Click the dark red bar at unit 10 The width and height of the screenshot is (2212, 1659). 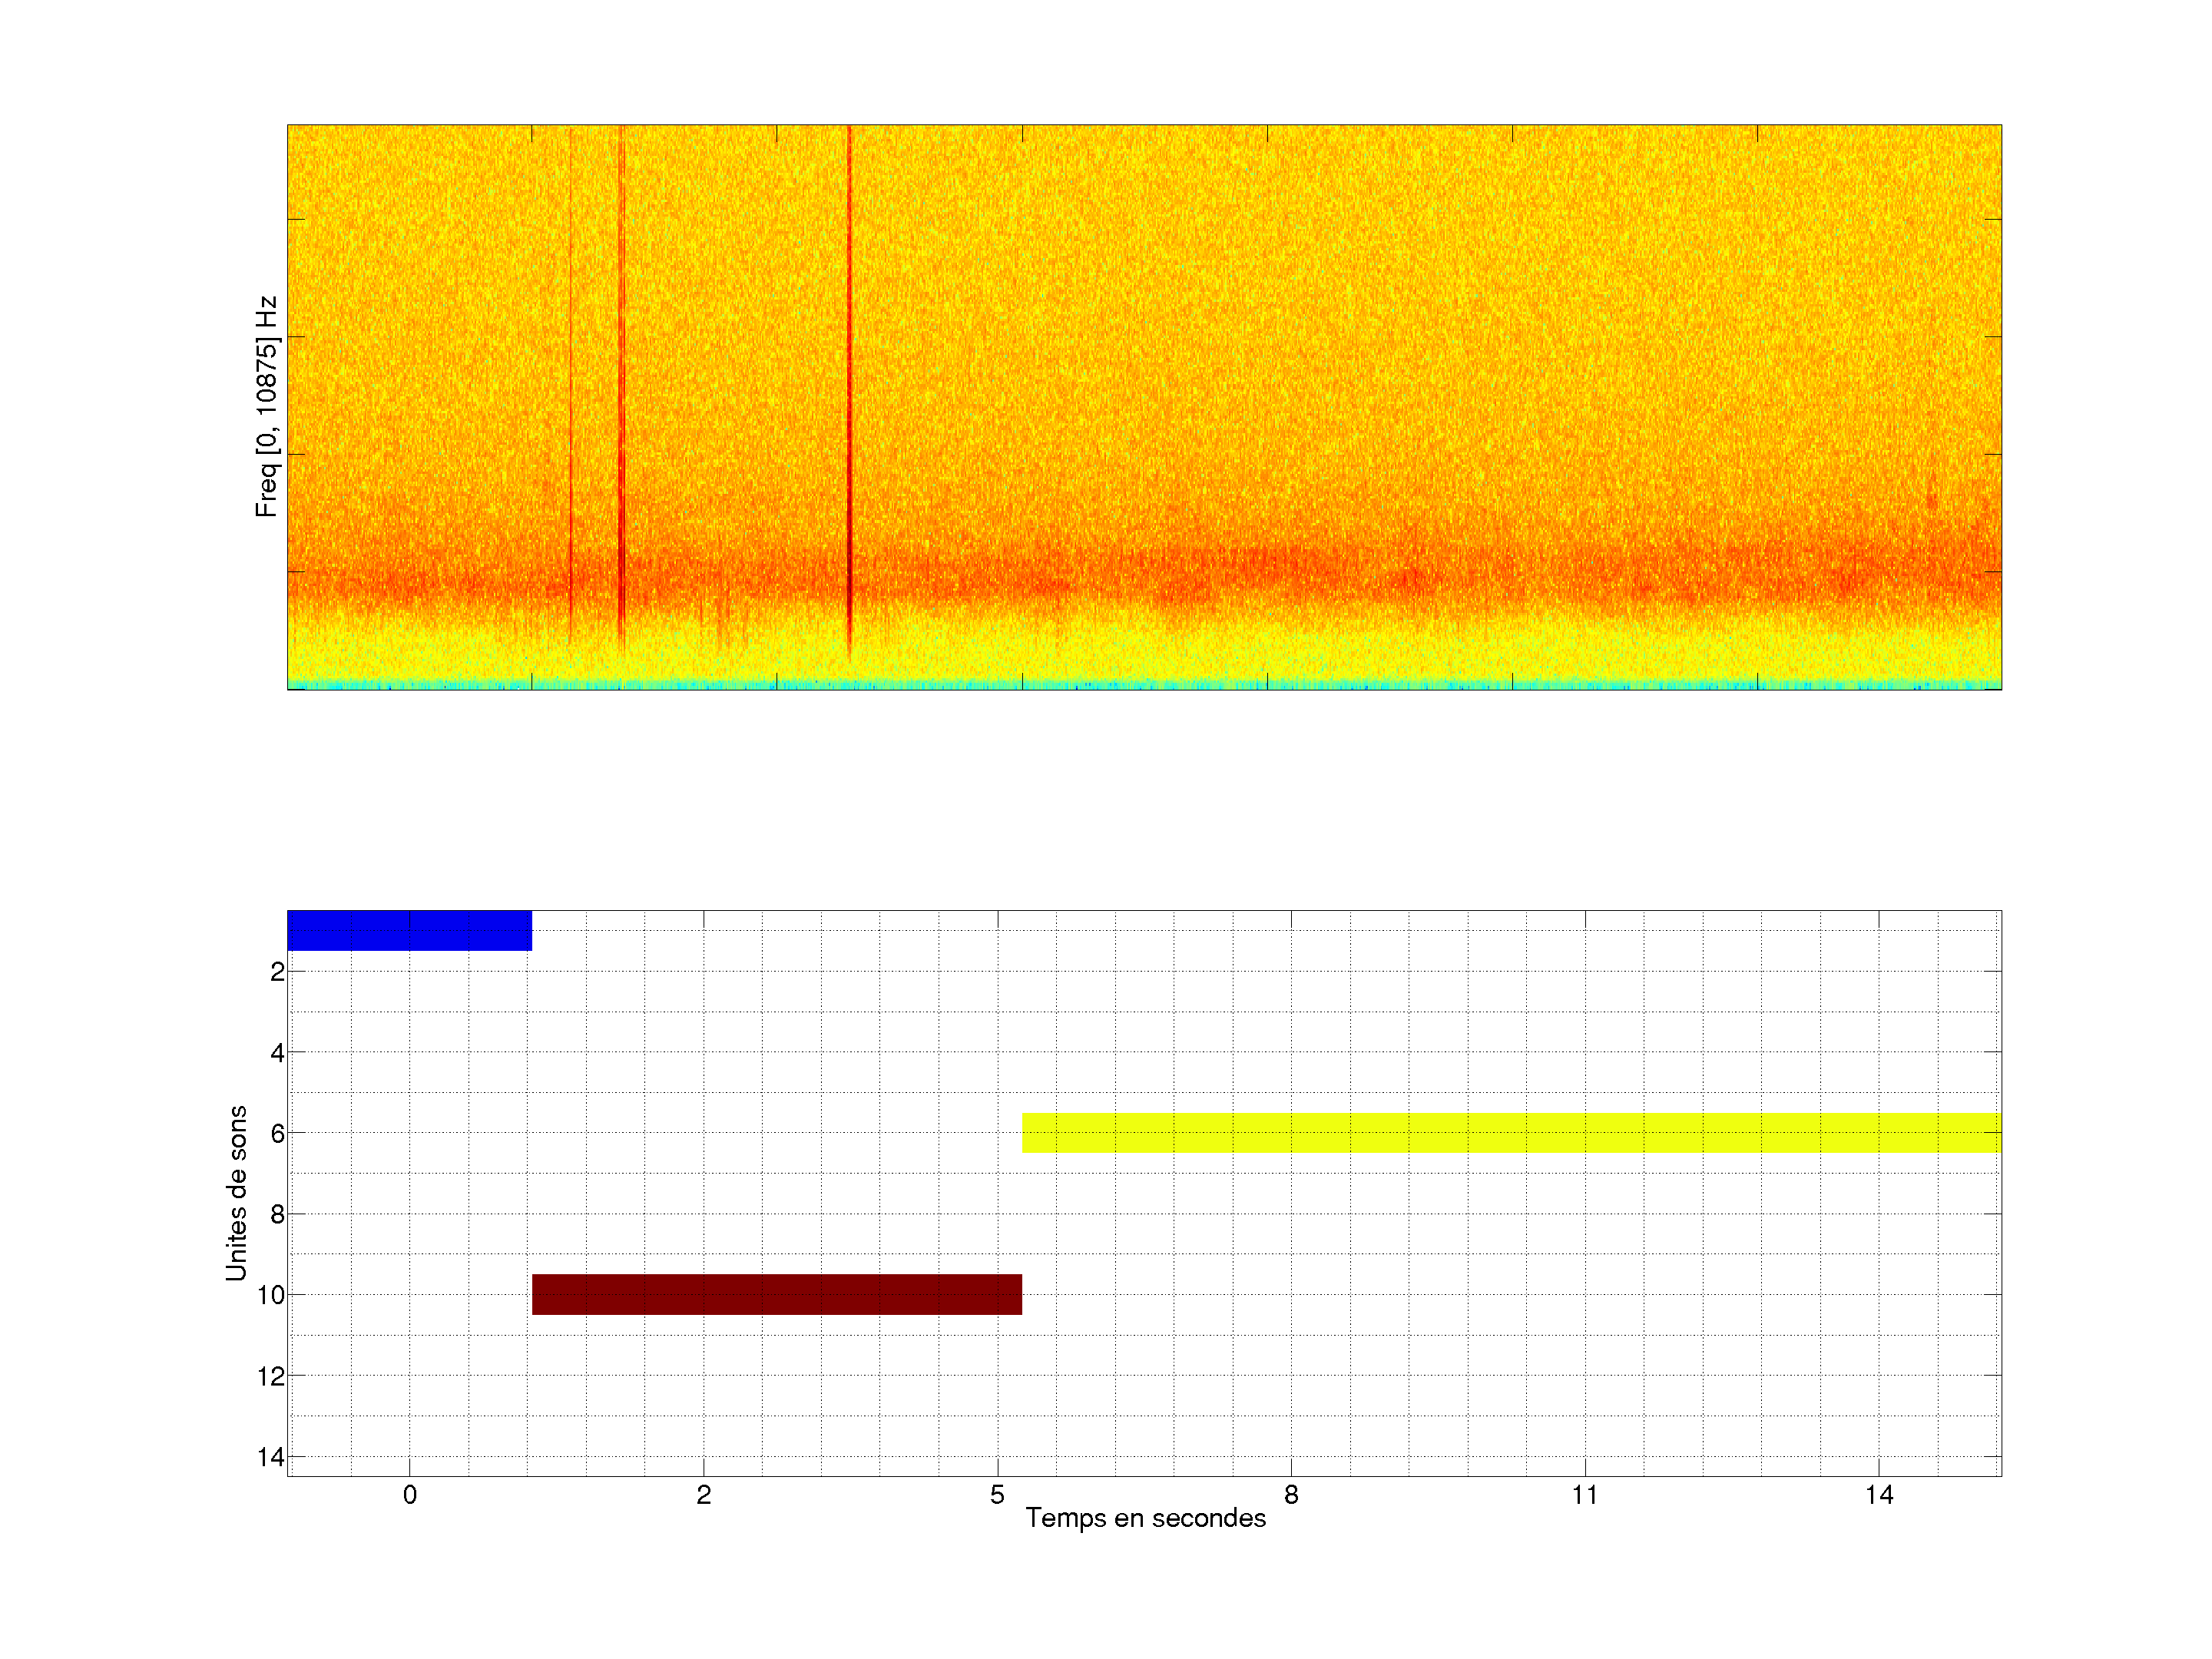[776, 1294]
